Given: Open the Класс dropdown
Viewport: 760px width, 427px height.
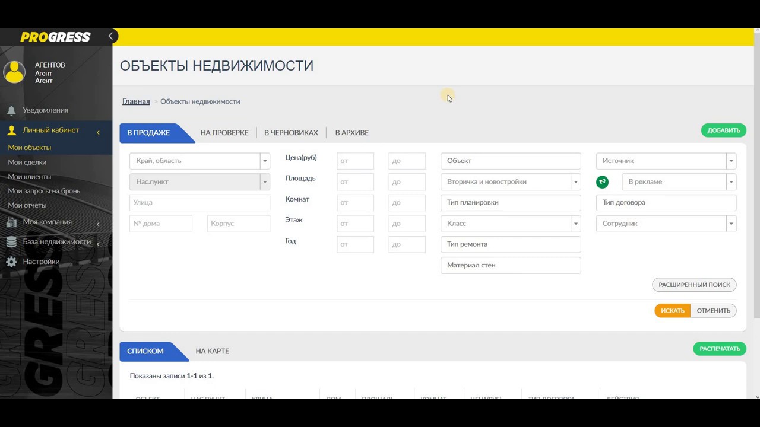Looking at the screenshot, I should click(511, 224).
